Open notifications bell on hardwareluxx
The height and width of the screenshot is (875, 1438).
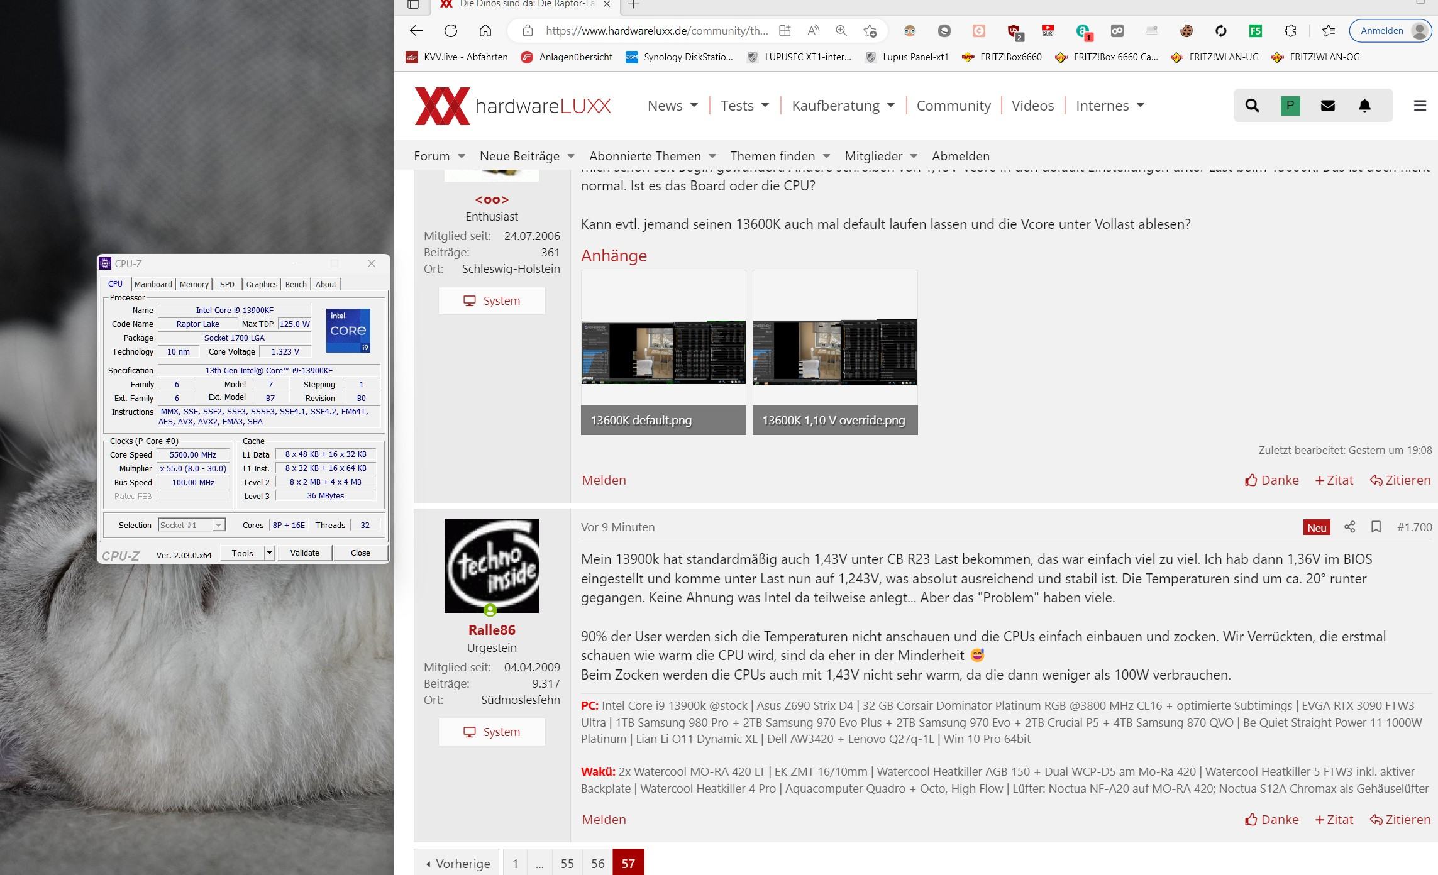coord(1364,106)
